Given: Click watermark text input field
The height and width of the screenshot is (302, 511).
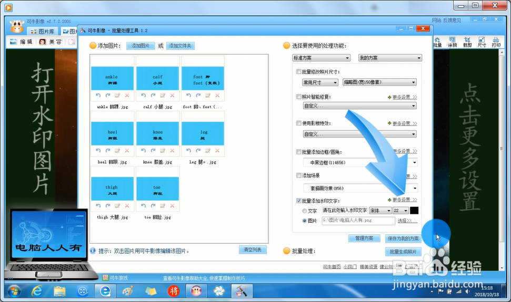Looking at the screenshot, I should 345,210.
